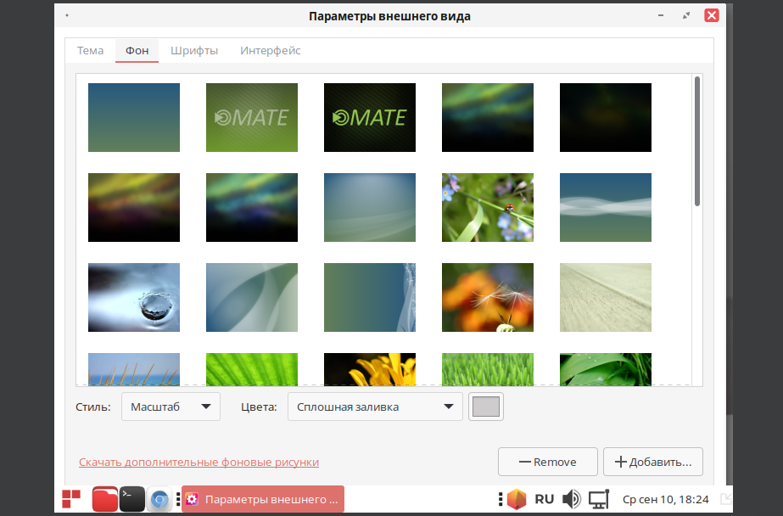Open the main menu red squares icon
Image resolution: width=783 pixels, height=516 pixels.
[x=71, y=499]
